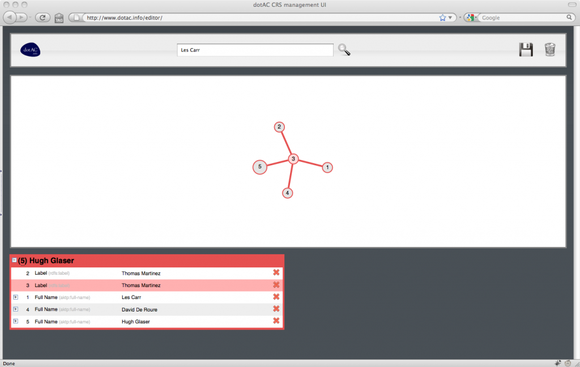Click red X beside Hugh Glaser full name
The image size is (580, 367).
pyautogui.click(x=276, y=321)
